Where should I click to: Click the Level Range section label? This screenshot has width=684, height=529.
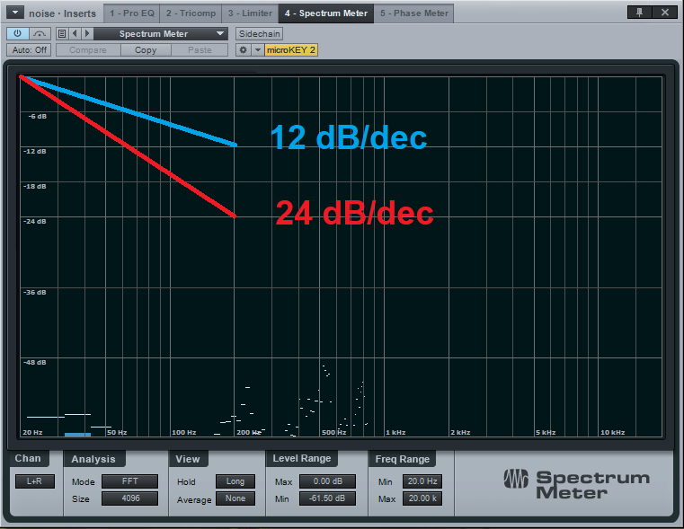pyautogui.click(x=302, y=458)
